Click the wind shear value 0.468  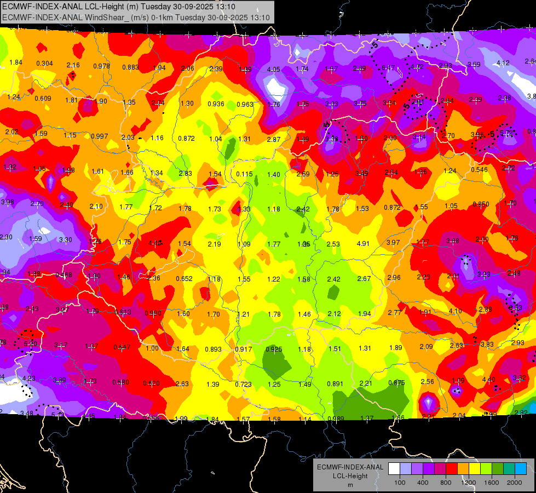(x=64, y=275)
